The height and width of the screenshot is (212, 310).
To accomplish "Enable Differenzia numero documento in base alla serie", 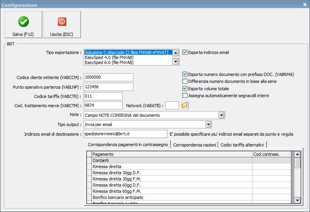I will point(185,81).
